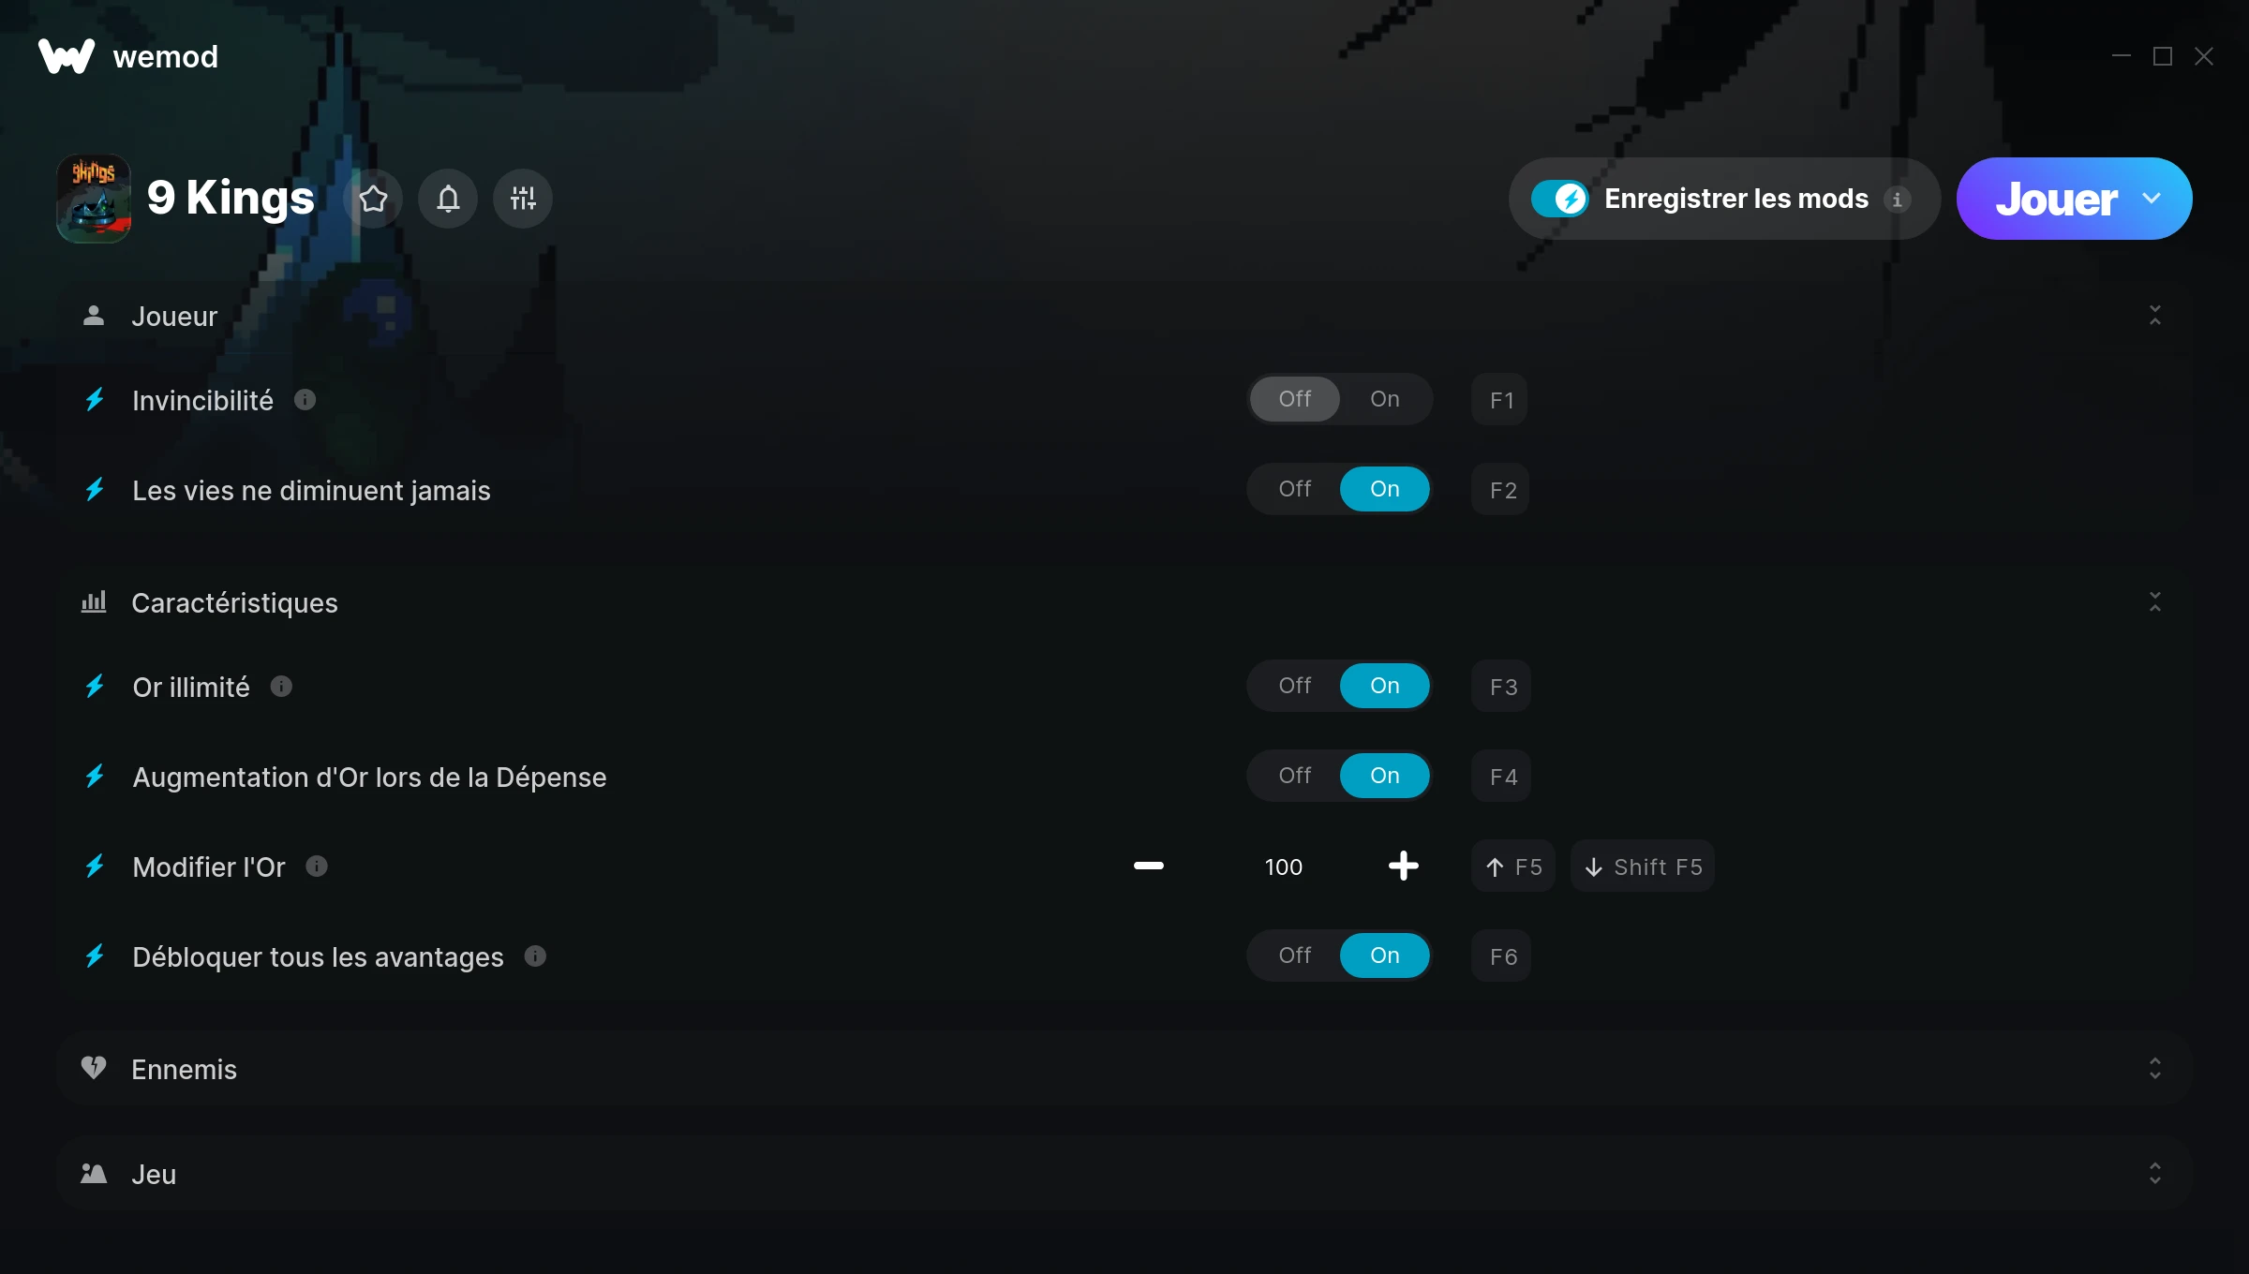The height and width of the screenshot is (1274, 2249).
Task: Show info for Débloquer tous les avantages
Action: click(535, 956)
